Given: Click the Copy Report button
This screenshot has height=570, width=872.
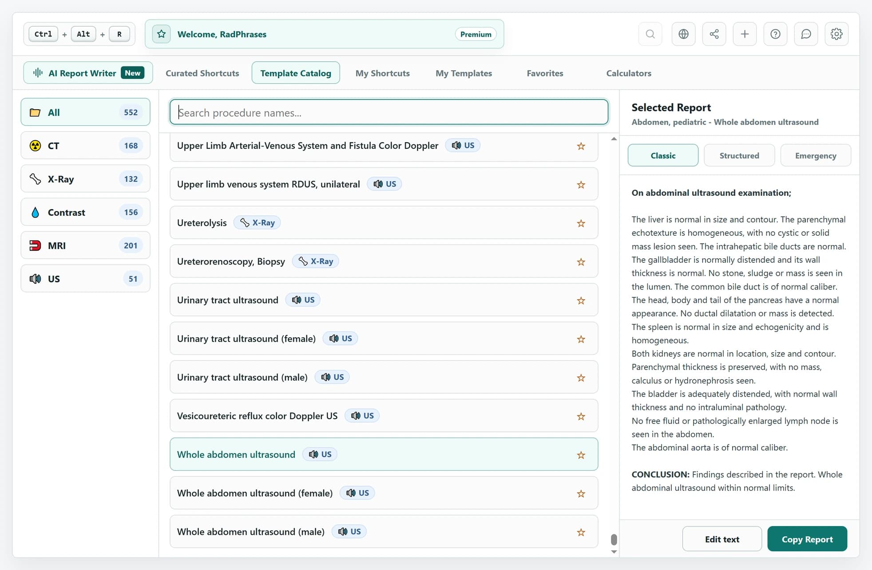Looking at the screenshot, I should pos(807,539).
